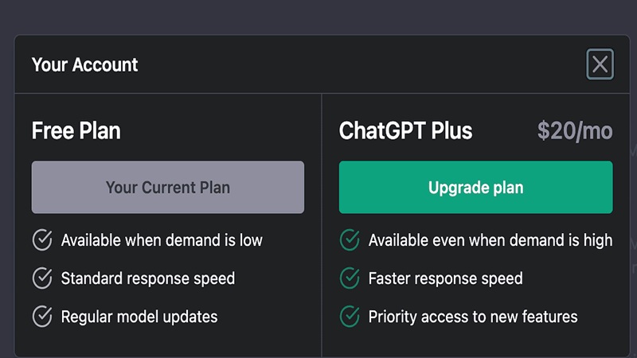
Task: Click checkmark icon beside 'Regular model updates'
Action: [x=42, y=317]
